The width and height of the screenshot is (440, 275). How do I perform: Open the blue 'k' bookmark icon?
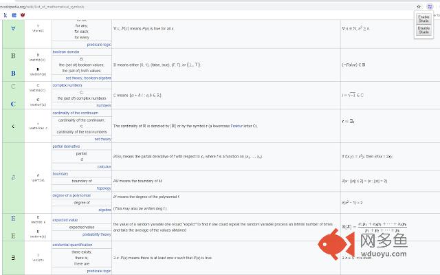[5, 14]
